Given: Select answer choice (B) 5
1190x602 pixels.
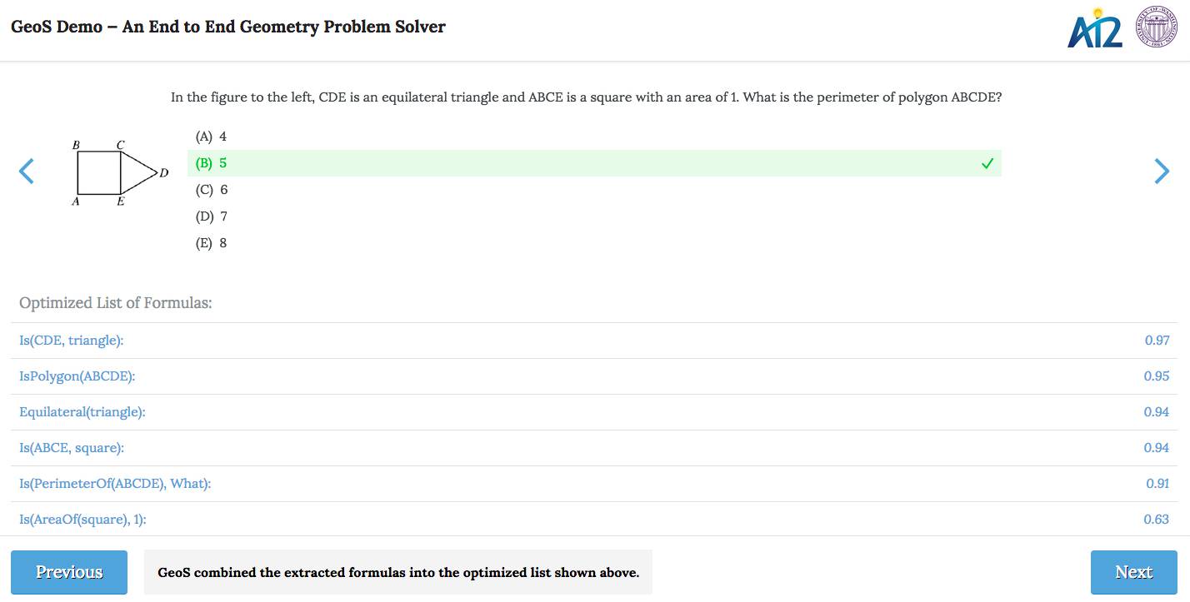Looking at the screenshot, I should click(211, 163).
